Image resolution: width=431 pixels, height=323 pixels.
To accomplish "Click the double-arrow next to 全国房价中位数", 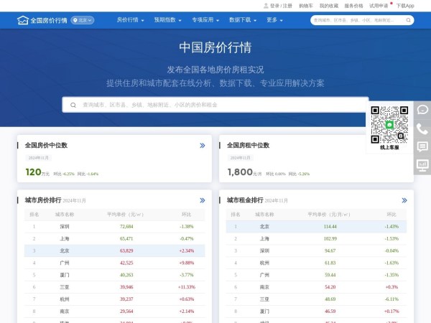I will point(203,146).
